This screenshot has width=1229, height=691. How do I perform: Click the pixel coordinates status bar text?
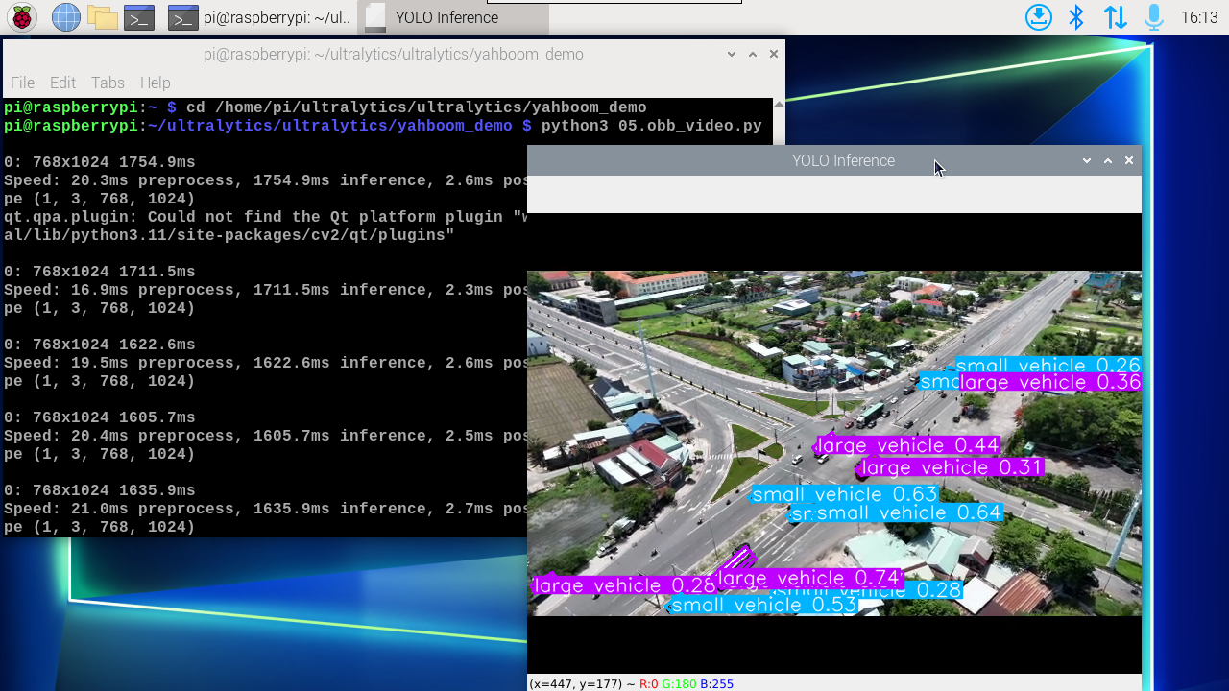click(x=632, y=684)
